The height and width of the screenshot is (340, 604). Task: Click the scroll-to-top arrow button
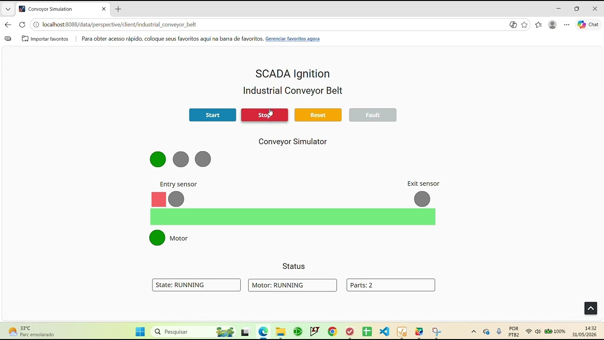(590, 308)
